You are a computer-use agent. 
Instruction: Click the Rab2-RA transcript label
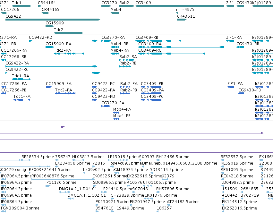pos(128,57)
